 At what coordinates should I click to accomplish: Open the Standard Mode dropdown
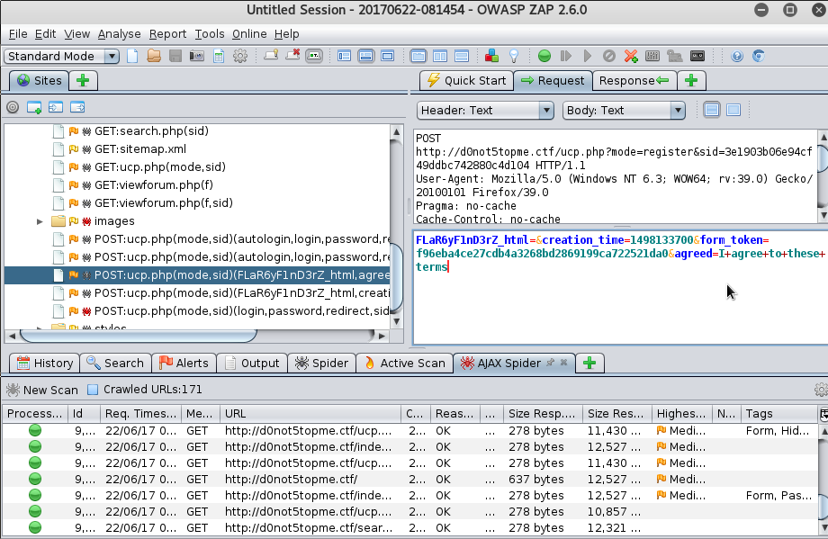(62, 56)
